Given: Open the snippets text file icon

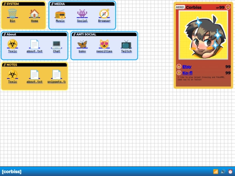Looking at the screenshot, I should tap(57, 74).
